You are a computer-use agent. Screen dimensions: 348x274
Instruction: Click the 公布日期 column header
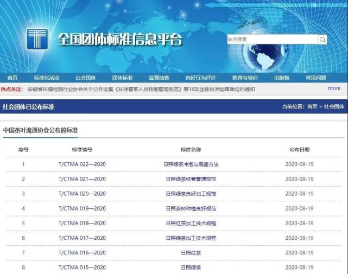[x=299, y=150]
